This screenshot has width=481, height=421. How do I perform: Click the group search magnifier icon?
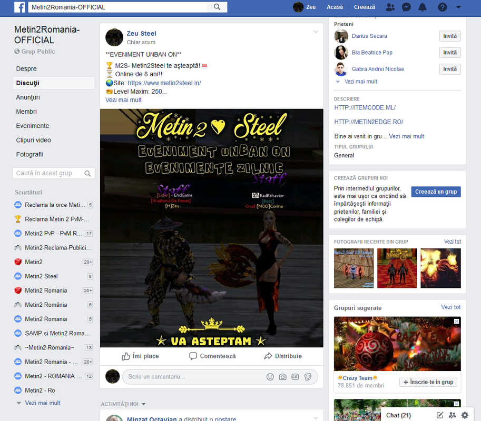tap(87, 174)
